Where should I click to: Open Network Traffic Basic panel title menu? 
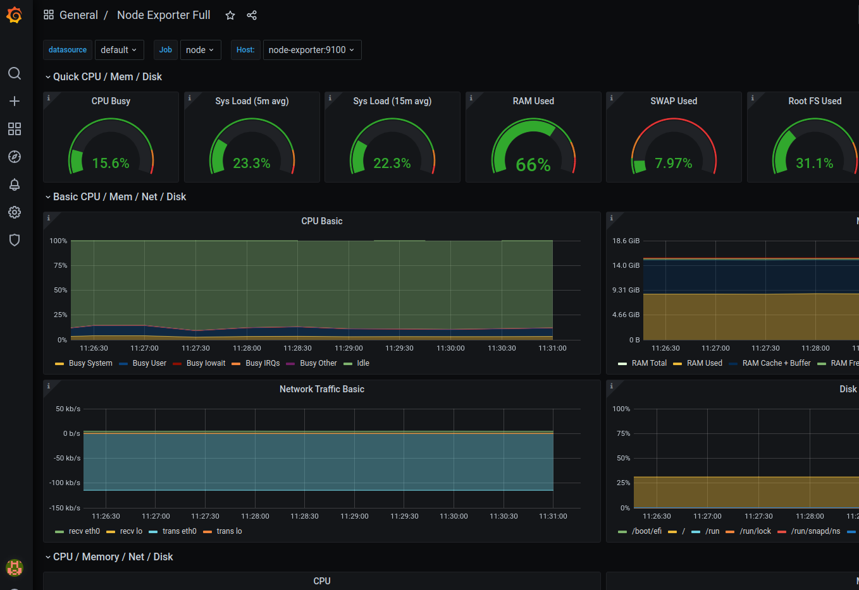click(x=322, y=389)
